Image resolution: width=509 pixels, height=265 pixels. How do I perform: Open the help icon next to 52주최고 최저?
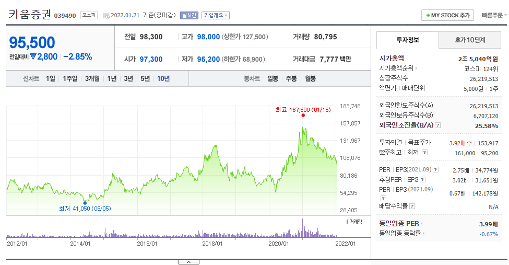[x=424, y=153]
